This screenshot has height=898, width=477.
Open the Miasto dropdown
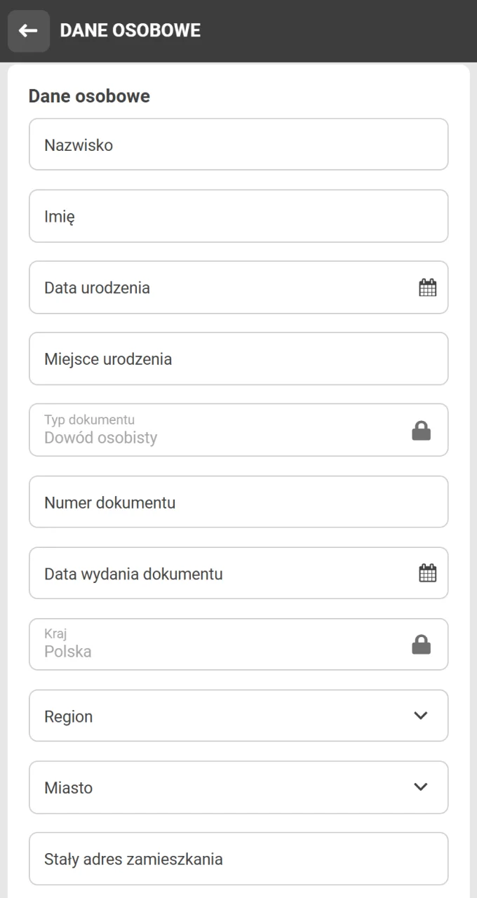pyautogui.click(x=238, y=787)
